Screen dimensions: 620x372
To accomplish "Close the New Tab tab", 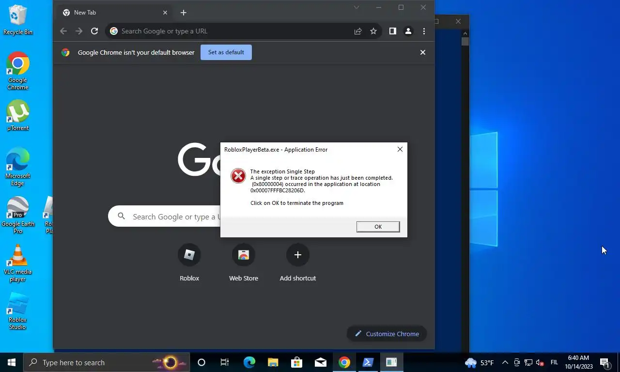I will (165, 13).
